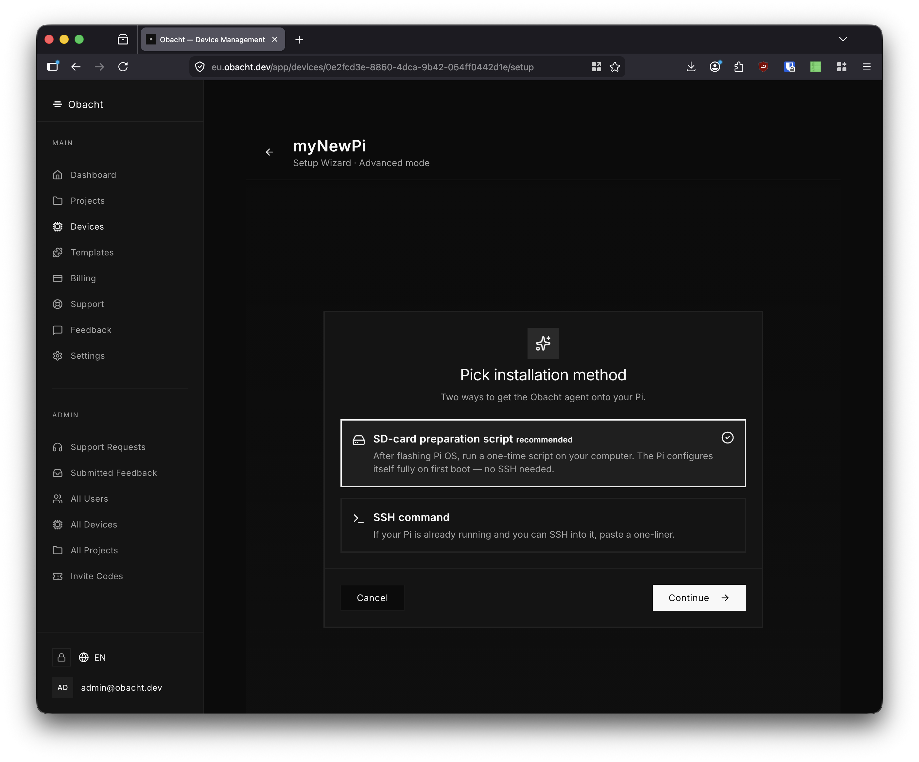Select the Obacht — Device Management tab
This screenshot has width=919, height=762.
point(213,39)
